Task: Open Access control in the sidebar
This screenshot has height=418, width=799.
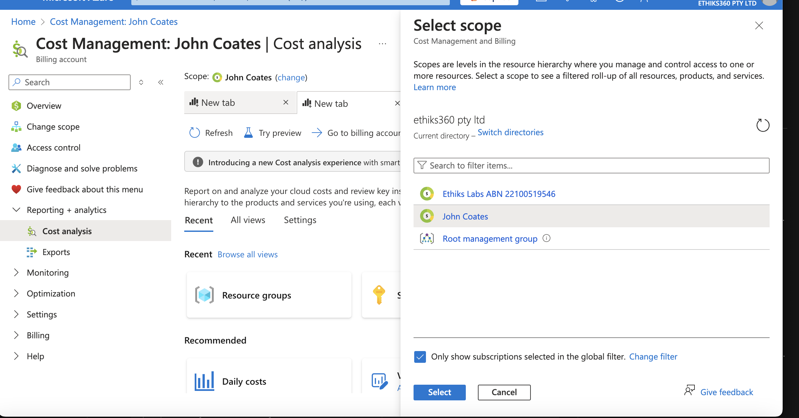Action: pos(53,148)
